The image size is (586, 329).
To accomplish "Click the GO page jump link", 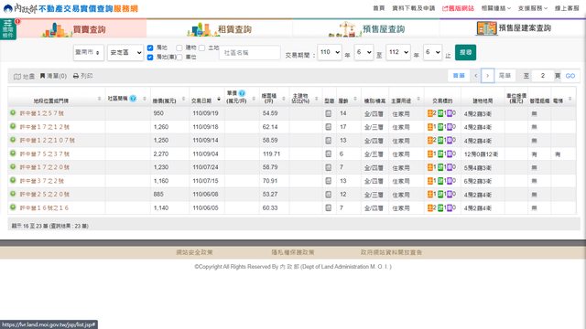I will (x=570, y=76).
